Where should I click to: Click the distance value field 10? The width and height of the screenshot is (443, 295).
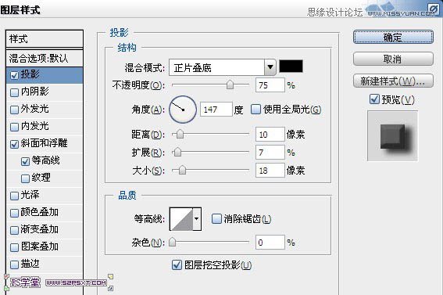[x=270, y=134]
